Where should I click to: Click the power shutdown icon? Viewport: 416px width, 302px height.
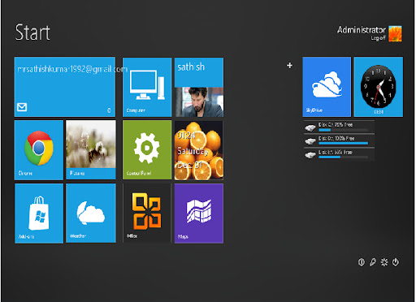tap(396, 262)
